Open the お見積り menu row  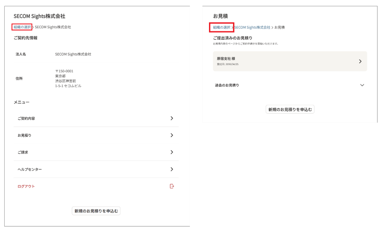coord(96,135)
